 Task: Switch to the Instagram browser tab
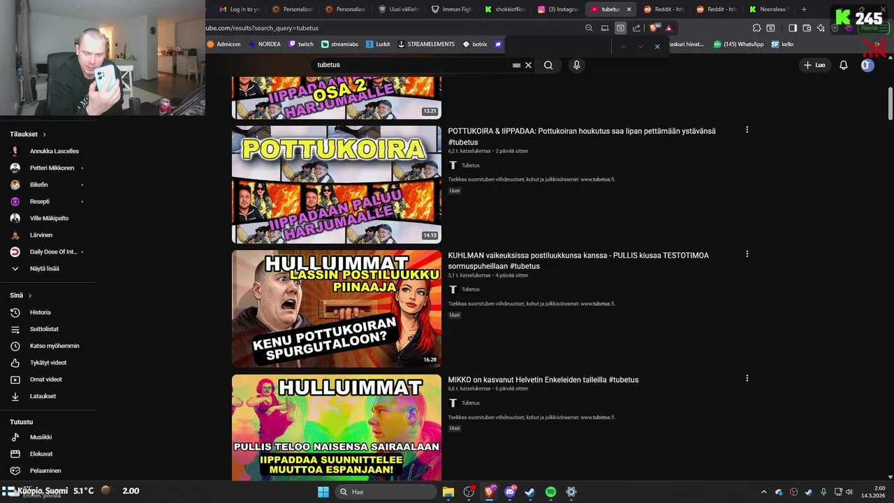[x=559, y=9]
